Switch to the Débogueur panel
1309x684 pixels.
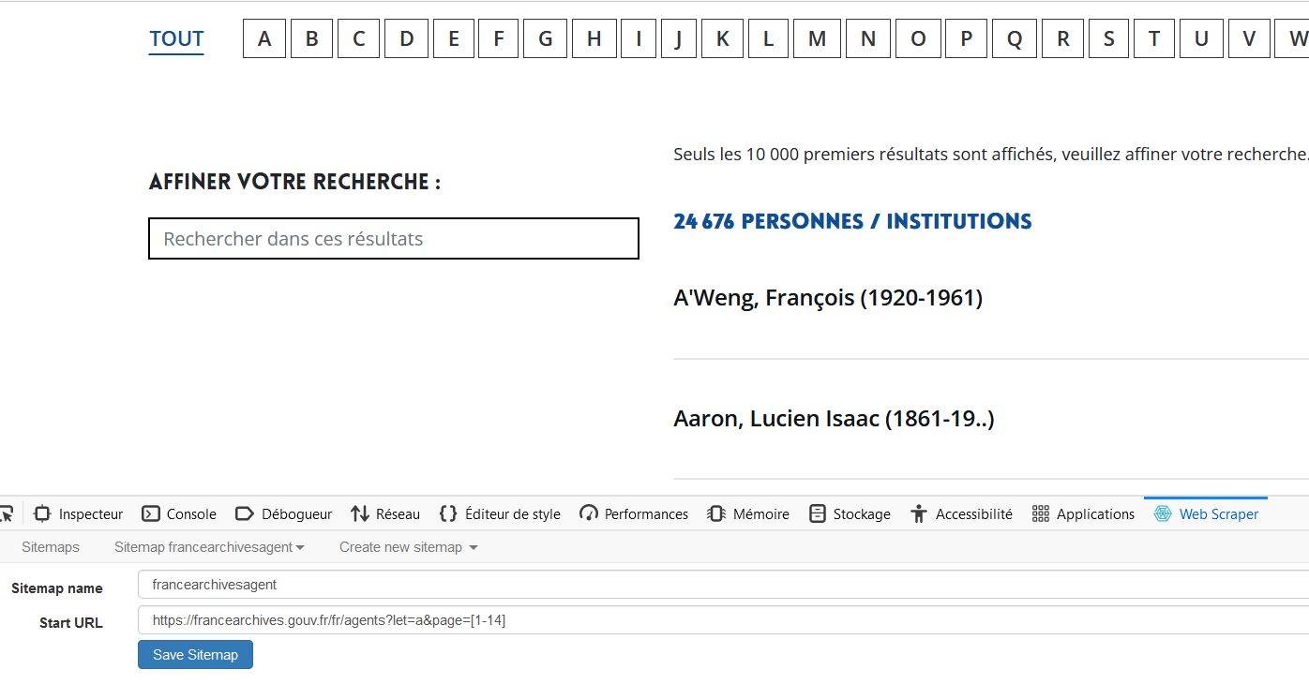click(x=283, y=513)
